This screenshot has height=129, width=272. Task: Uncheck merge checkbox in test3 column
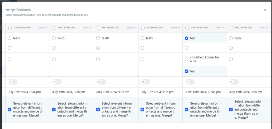(x=10, y=109)
